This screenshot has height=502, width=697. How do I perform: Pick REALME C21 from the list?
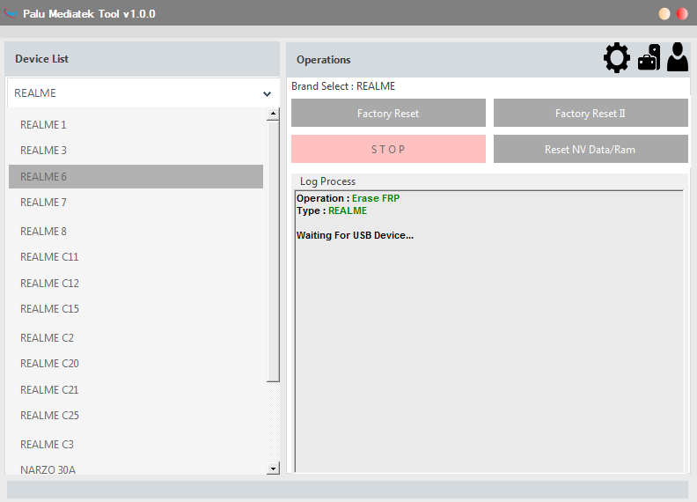pos(136,390)
